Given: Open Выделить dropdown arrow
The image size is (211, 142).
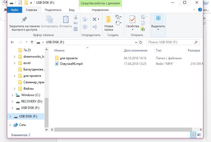Looking at the screenshot, I should (158, 29).
